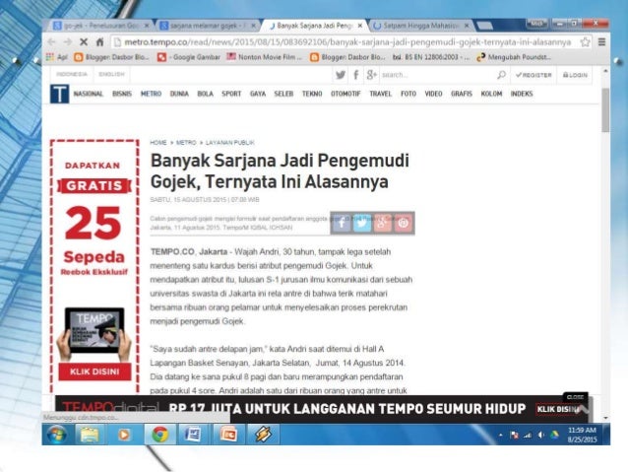The width and height of the screenshot is (628, 472).
Task: Click Google Drive tray icon
Action: tap(555, 436)
